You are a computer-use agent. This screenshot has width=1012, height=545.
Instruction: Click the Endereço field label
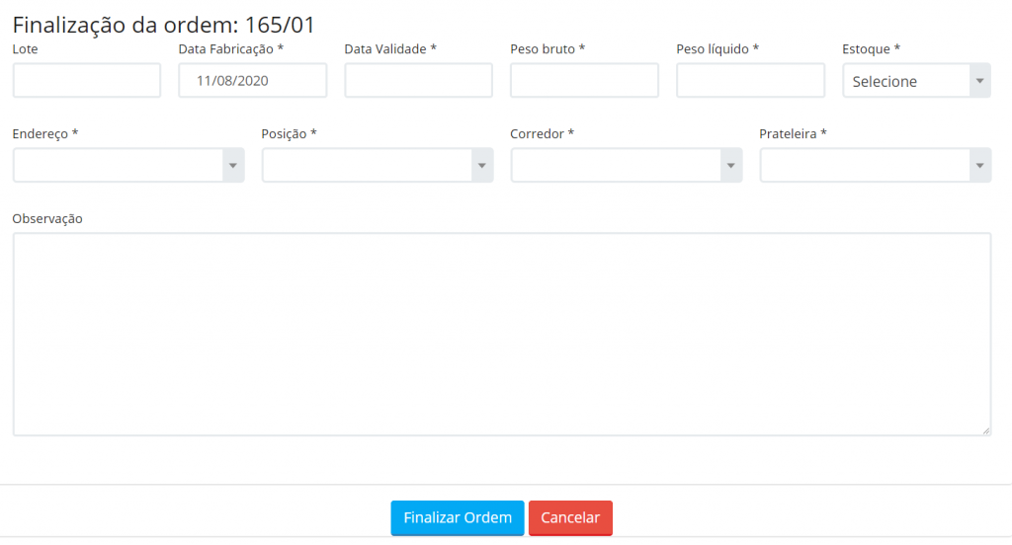[x=45, y=133]
